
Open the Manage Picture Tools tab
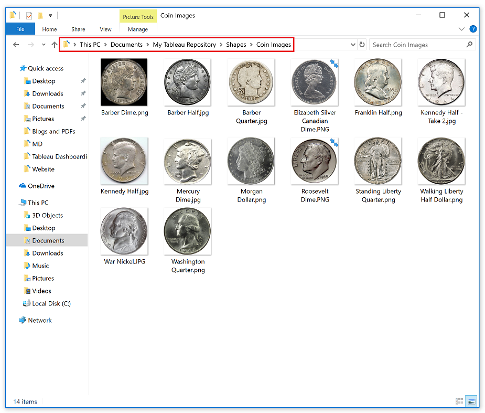click(138, 29)
